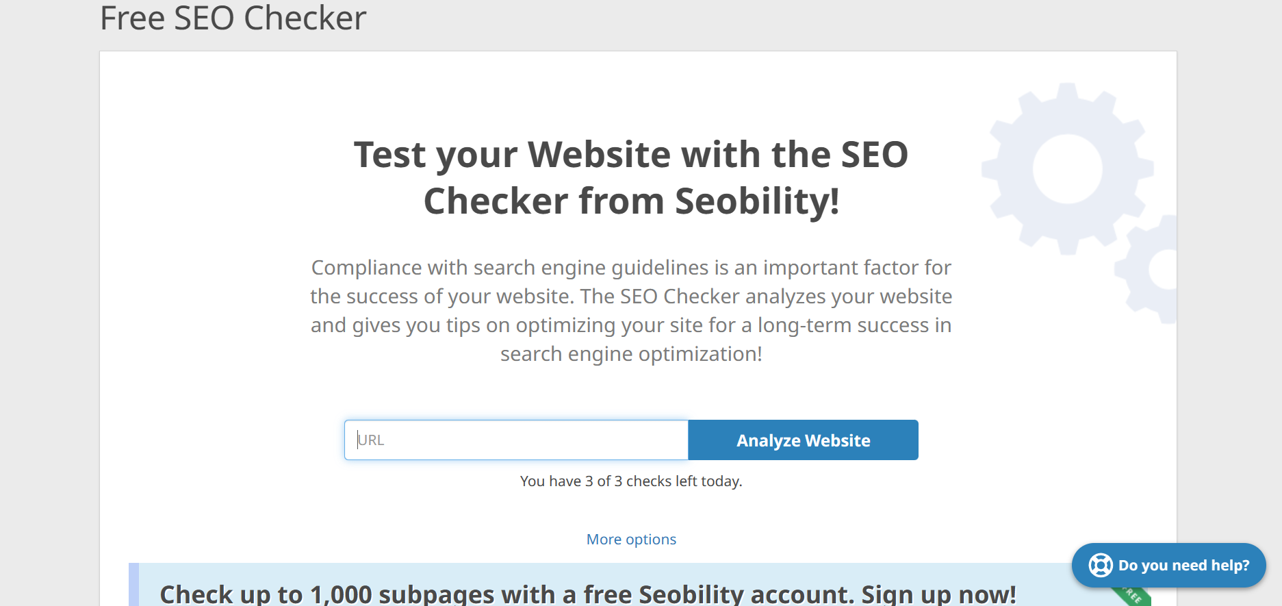Click the large gear illustration

coord(1067,168)
